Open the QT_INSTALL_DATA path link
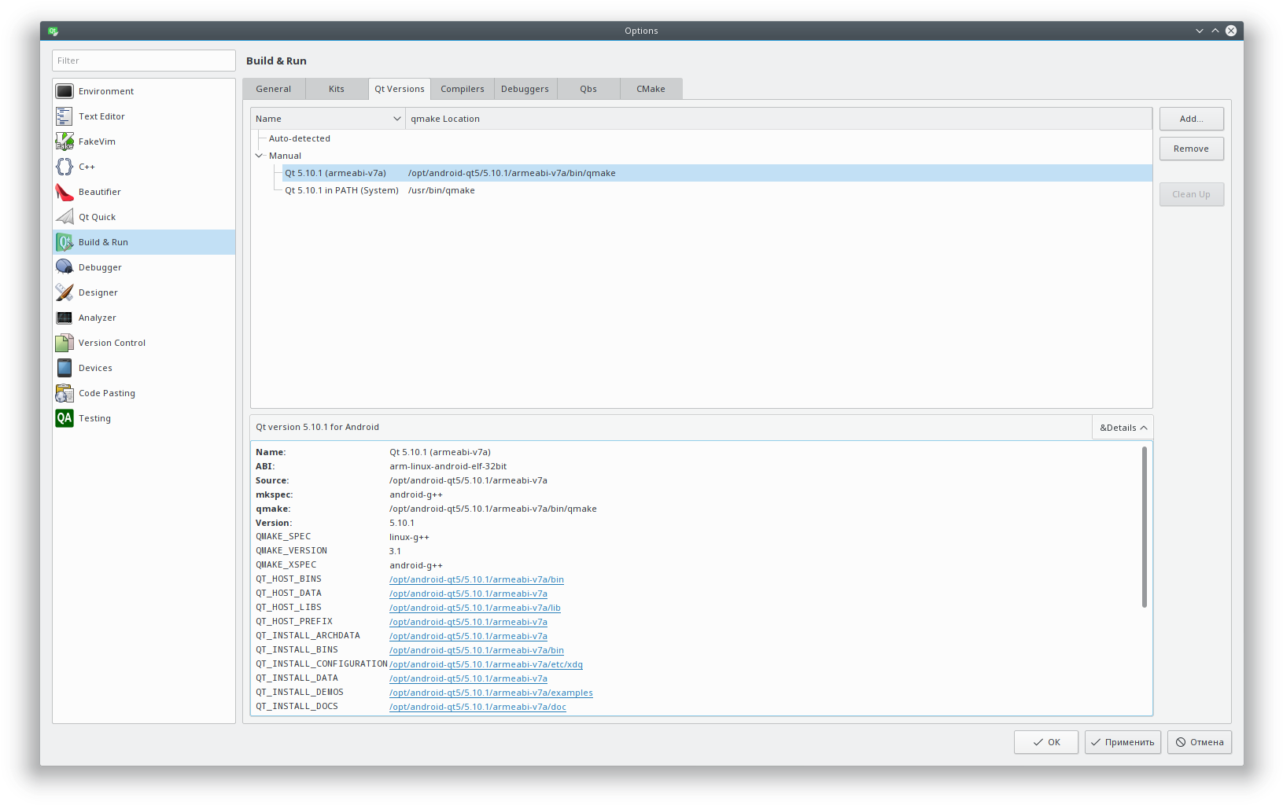The image size is (1283, 805). [x=468, y=678]
